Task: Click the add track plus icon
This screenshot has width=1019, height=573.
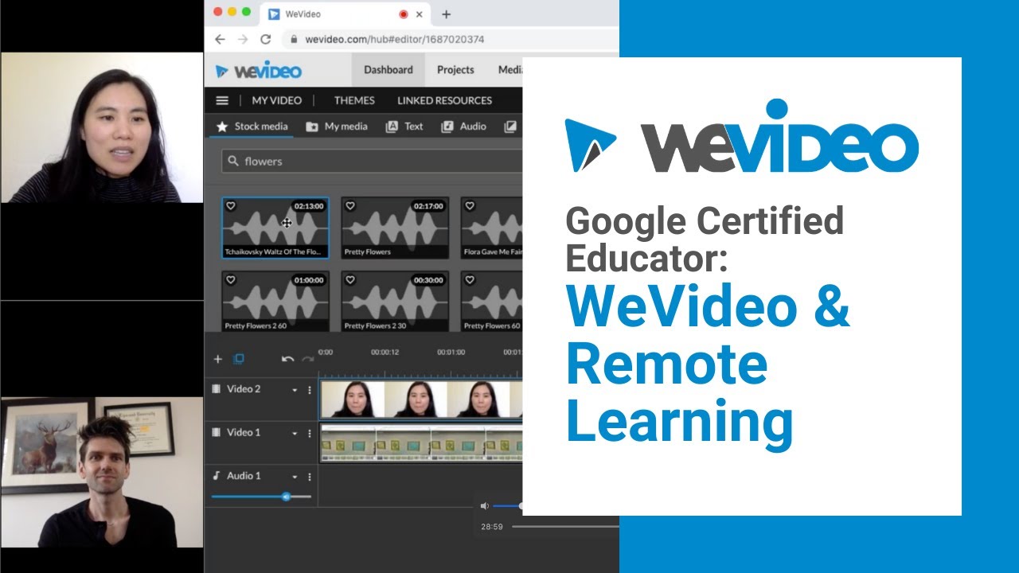Action: [218, 360]
